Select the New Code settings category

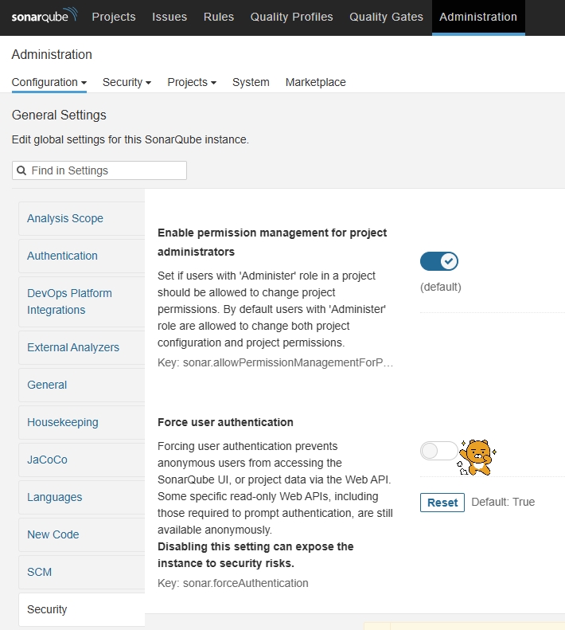pos(81,534)
